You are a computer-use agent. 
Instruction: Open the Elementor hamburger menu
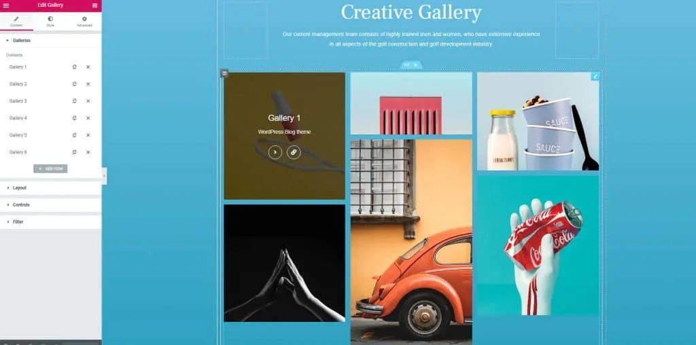(6, 5)
